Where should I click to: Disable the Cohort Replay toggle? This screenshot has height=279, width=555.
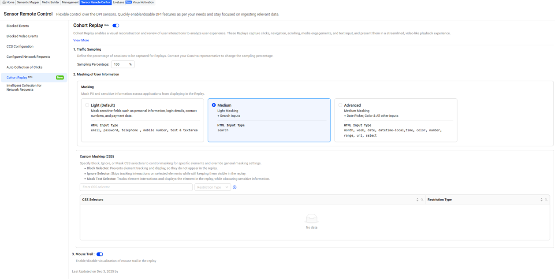click(x=115, y=26)
